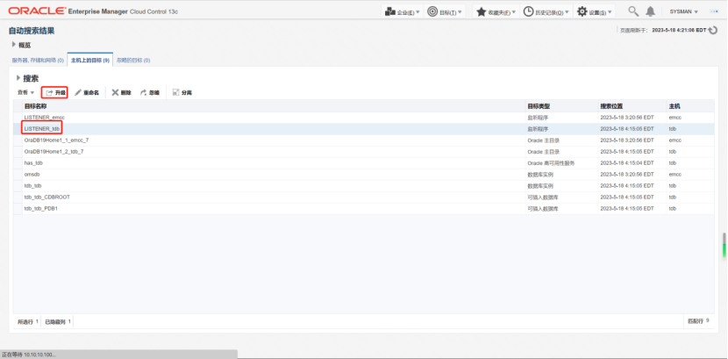The width and height of the screenshot is (728, 359).
Task: Select the OraDB19Home1_2_tdb_7 row
Action: (x=363, y=151)
